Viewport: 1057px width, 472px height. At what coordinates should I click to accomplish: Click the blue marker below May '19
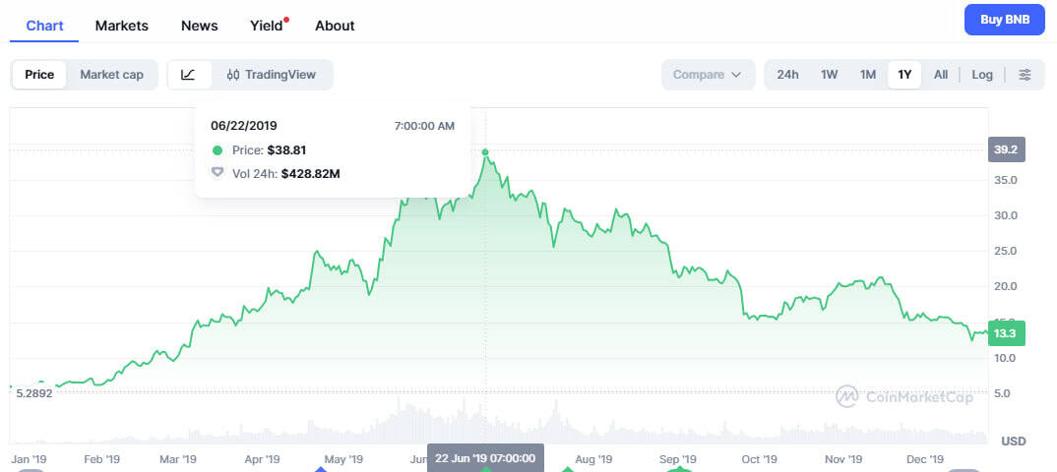coord(321,469)
